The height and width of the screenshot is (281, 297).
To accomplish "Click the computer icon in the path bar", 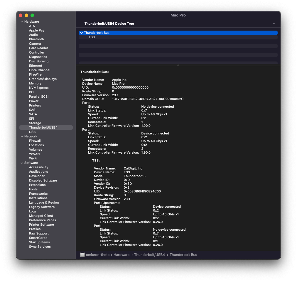I will click(82, 255).
